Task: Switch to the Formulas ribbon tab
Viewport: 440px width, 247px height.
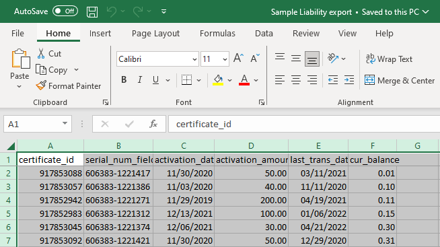Action: coord(217,34)
